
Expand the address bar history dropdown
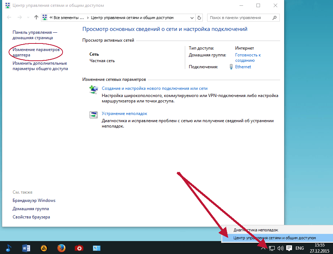192,18
